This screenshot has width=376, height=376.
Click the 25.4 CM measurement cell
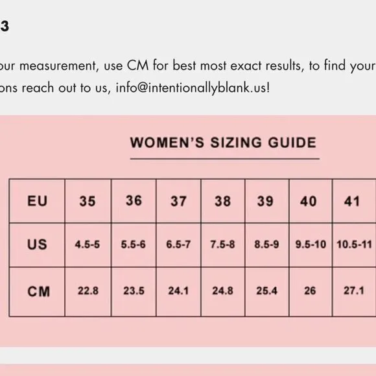point(267,292)
